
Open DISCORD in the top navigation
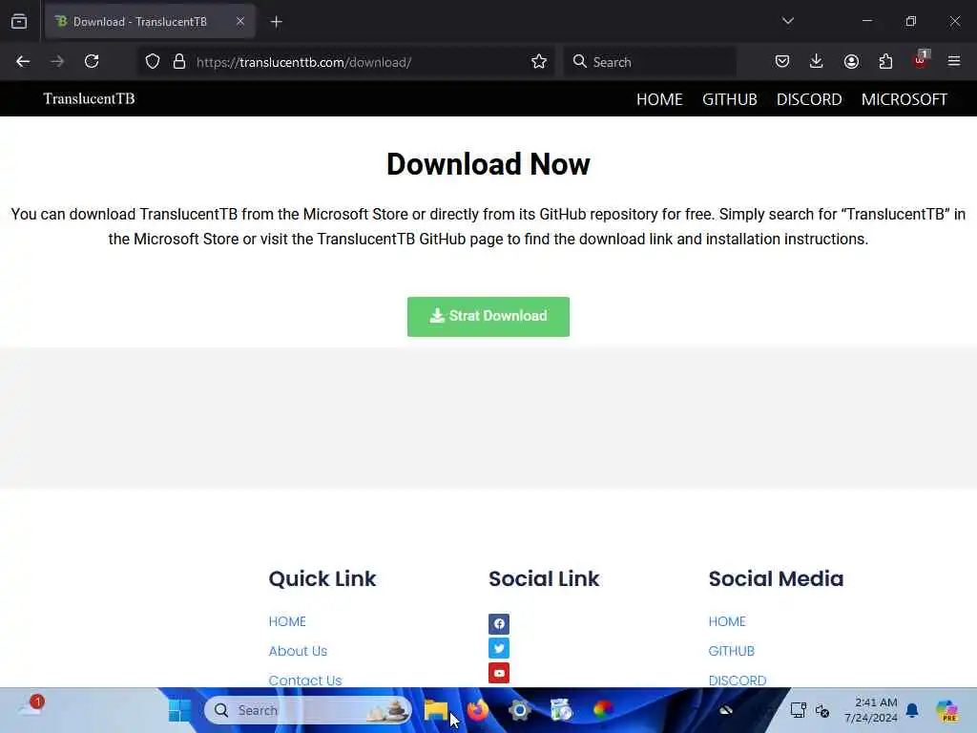click(x=809, y=99)
